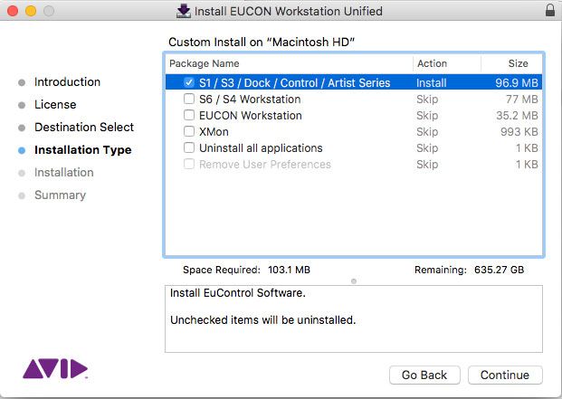Click the 77 MB size value
This screenshot has width=562, height=399.
(x=522, y=100)
